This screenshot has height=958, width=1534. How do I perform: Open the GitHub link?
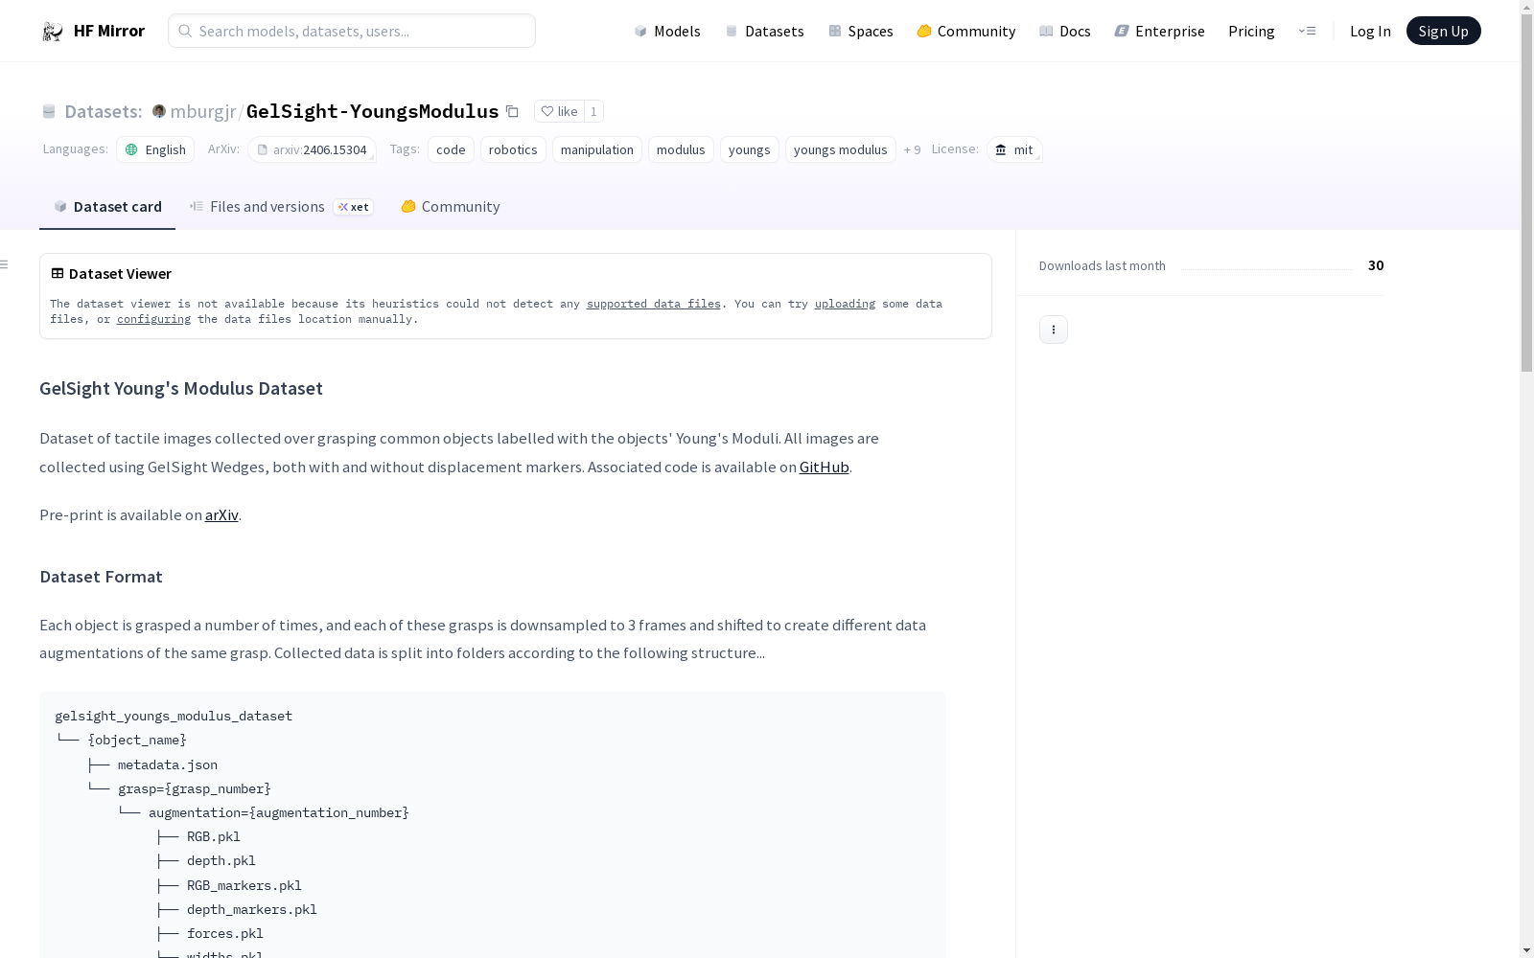[x=824, y=467]
